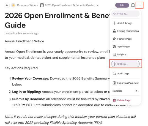Viewport: 148px width, 126px height.
Task: Click the bar chart Insights icon
Action: [114, 54]
